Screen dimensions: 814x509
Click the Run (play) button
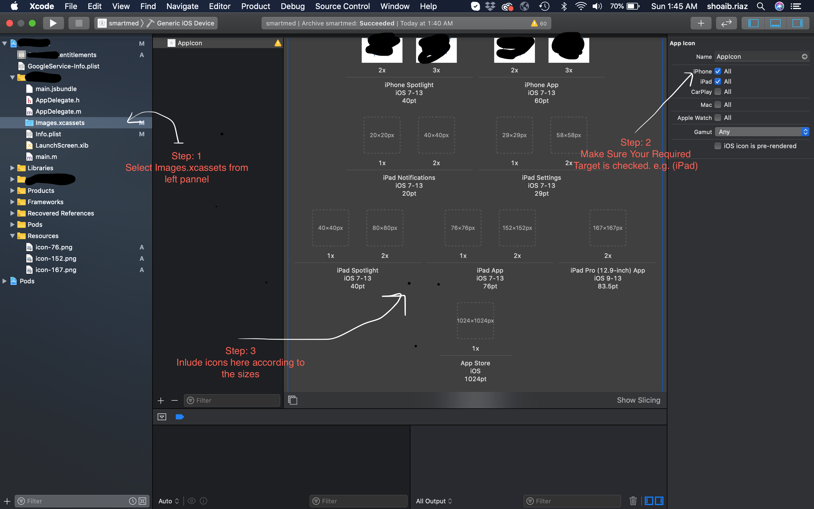click(53, 23)
